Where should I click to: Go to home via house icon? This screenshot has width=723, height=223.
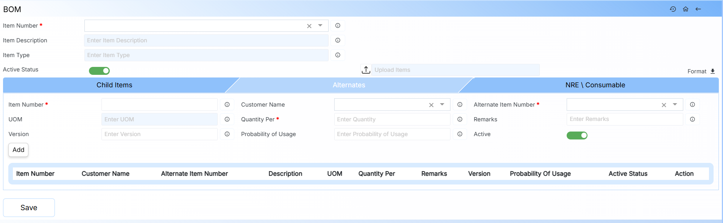click(686, 9)
